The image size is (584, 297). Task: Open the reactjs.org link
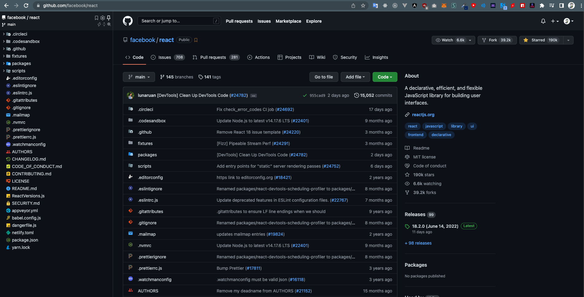click(423, 115)
